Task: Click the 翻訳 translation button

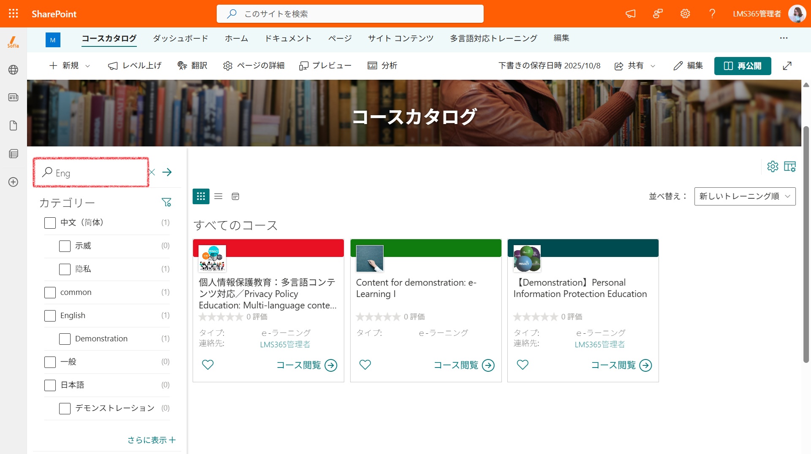Action: tap(192, 65)
